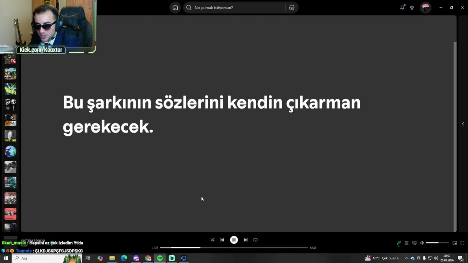Viewport: 468px width, 263px height.
Task: Open the OneDrive cloud tray icon
Action: point(412,258)
